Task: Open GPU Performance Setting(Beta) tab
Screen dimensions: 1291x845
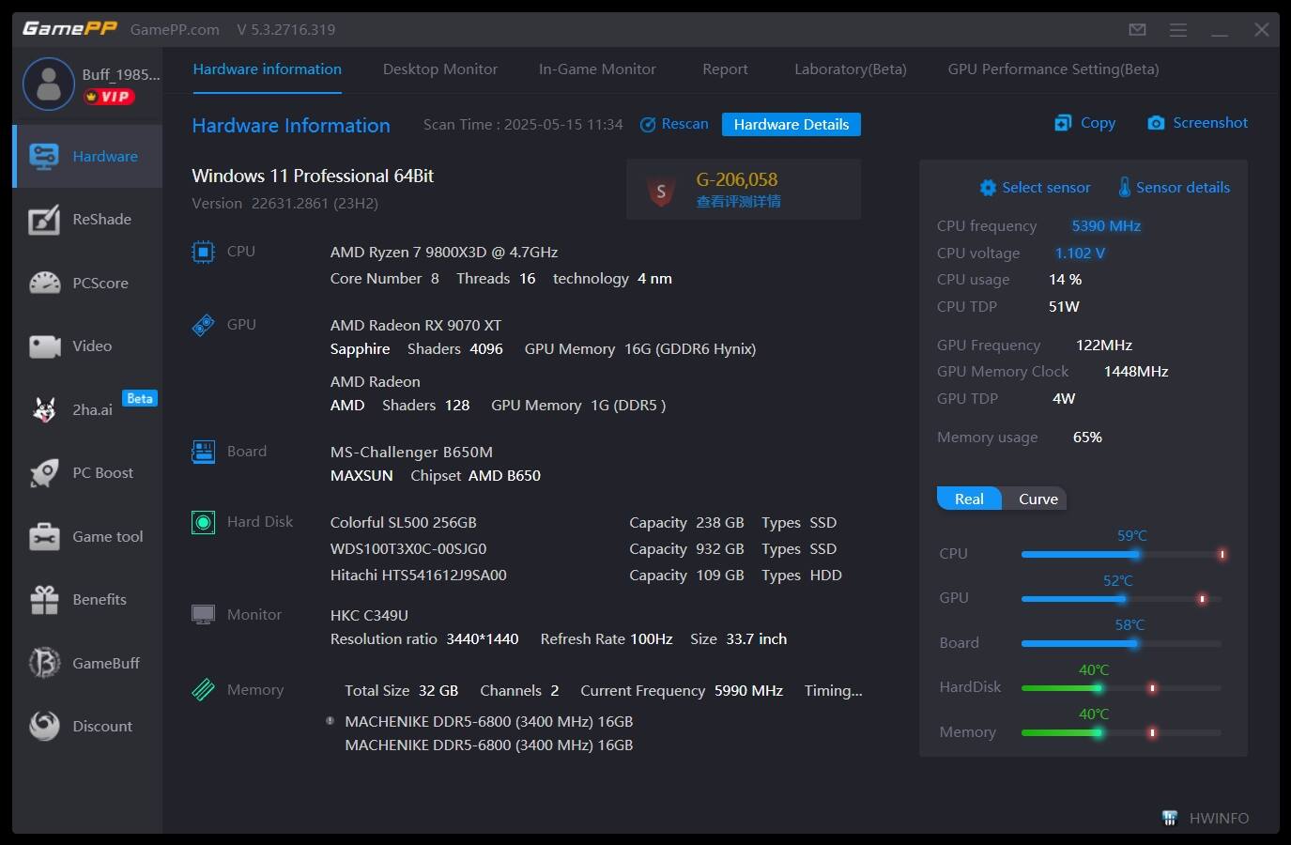Action: pyautogui.click(x=1053, y=69)
